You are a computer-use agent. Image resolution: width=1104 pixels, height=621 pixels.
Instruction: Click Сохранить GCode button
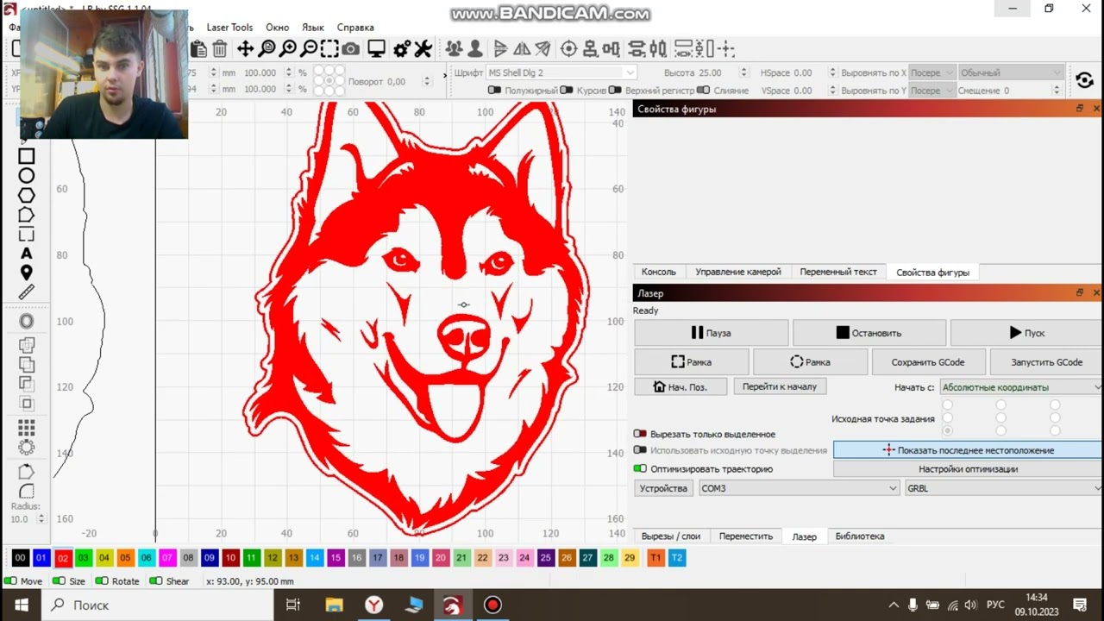coord(928,362)
